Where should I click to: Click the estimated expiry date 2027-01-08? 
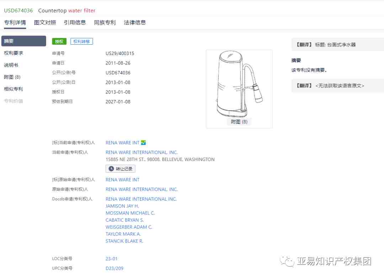[118, 102]
